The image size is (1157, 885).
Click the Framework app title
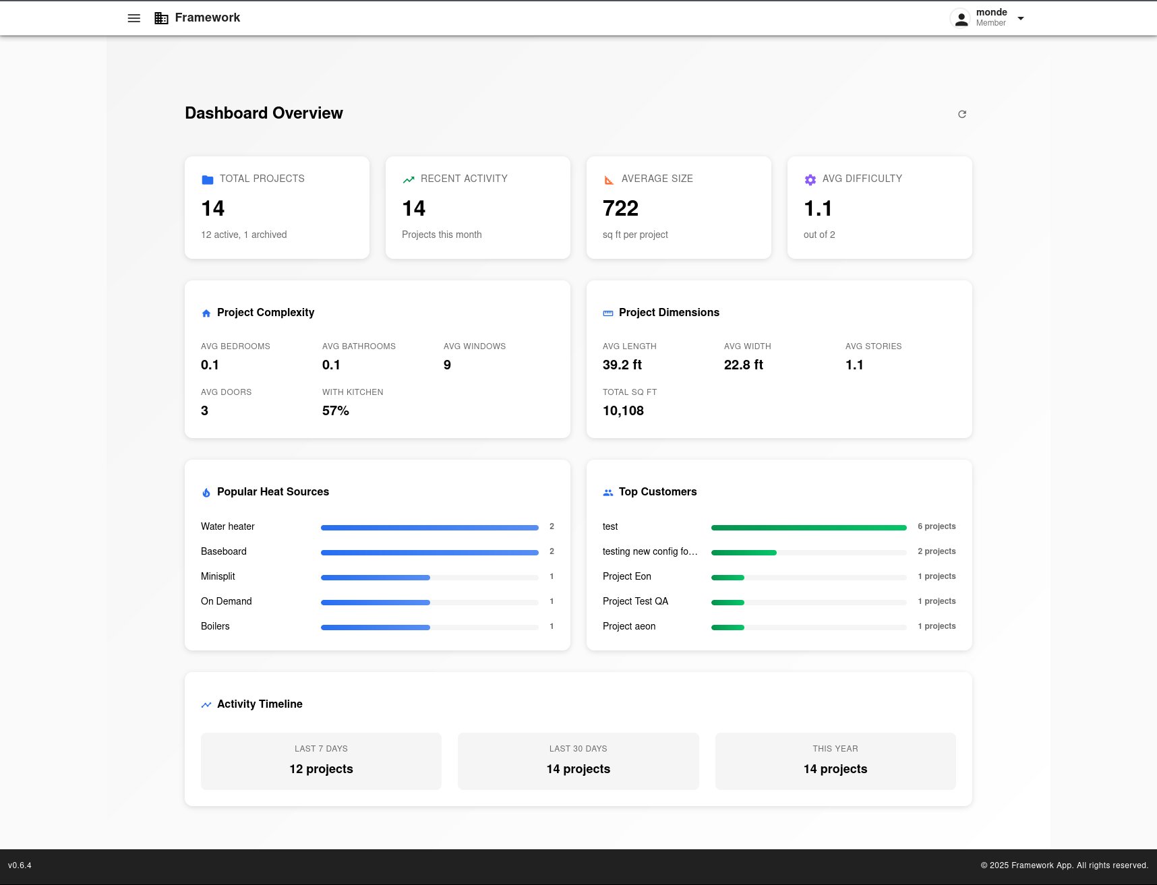click(x=208, y=18)
